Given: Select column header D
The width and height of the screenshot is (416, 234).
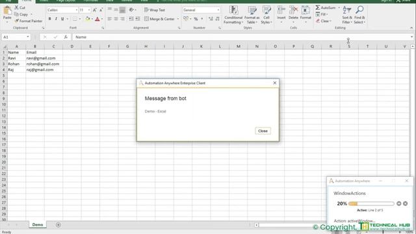Looking at the screenshot, I should pyautogui.click(x=72, y=46).
